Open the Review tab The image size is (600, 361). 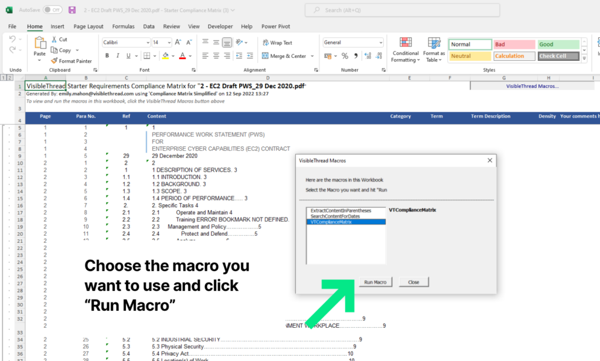(172, 26)
